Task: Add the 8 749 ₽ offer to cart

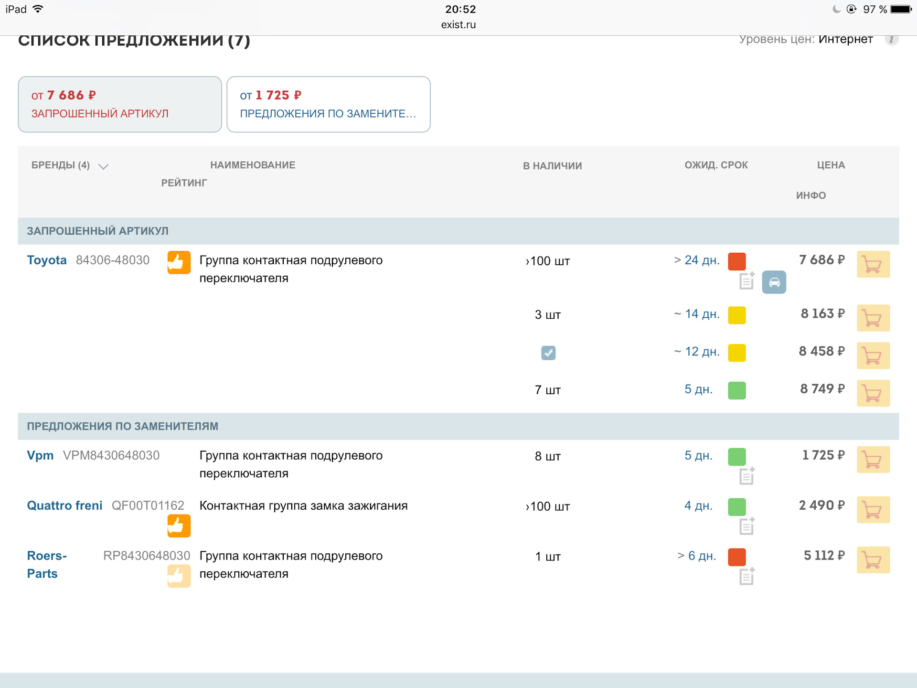Action: pyautogui.click(x=873, y=393)
